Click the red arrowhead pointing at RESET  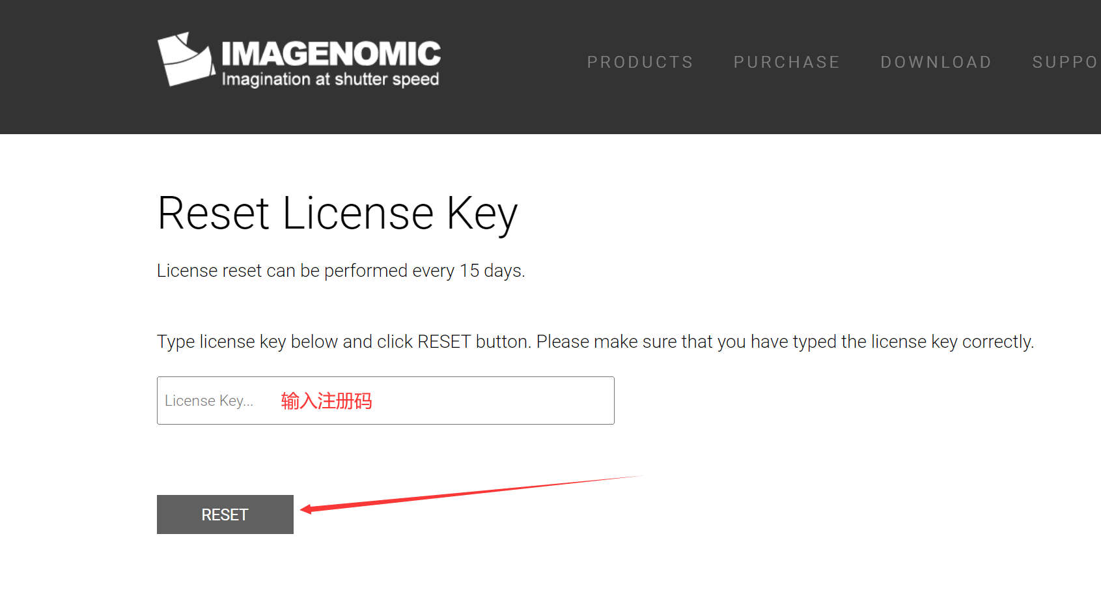point(307,509)
